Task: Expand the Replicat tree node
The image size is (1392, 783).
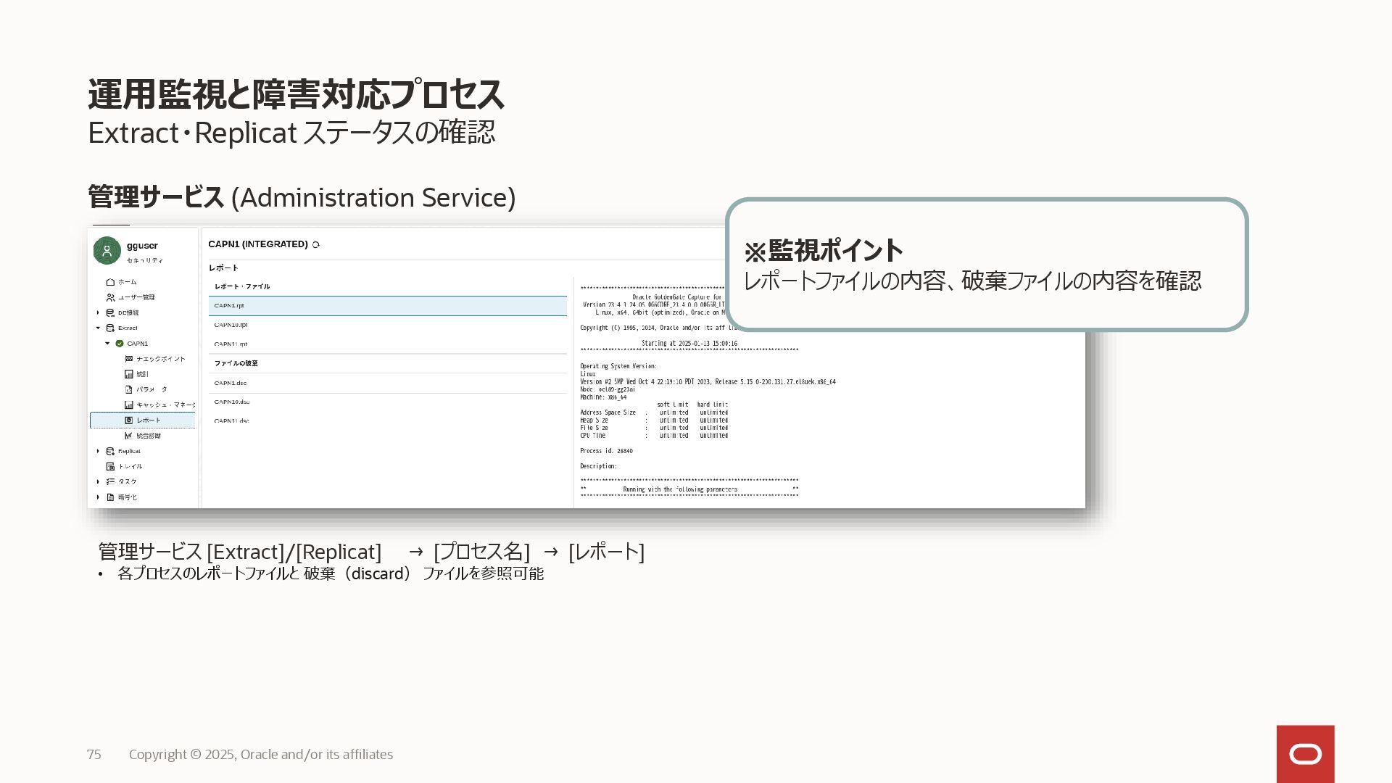Action: point(98,451)
